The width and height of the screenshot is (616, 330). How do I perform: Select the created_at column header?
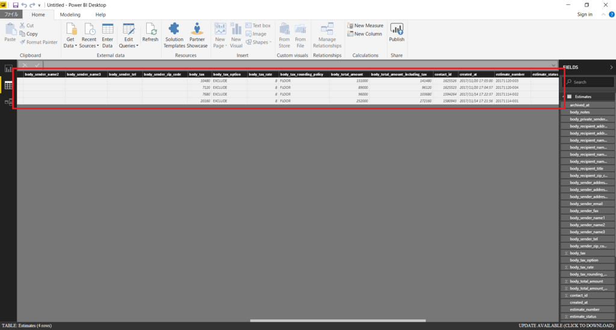pyautogui.click(x=476, y=74)
